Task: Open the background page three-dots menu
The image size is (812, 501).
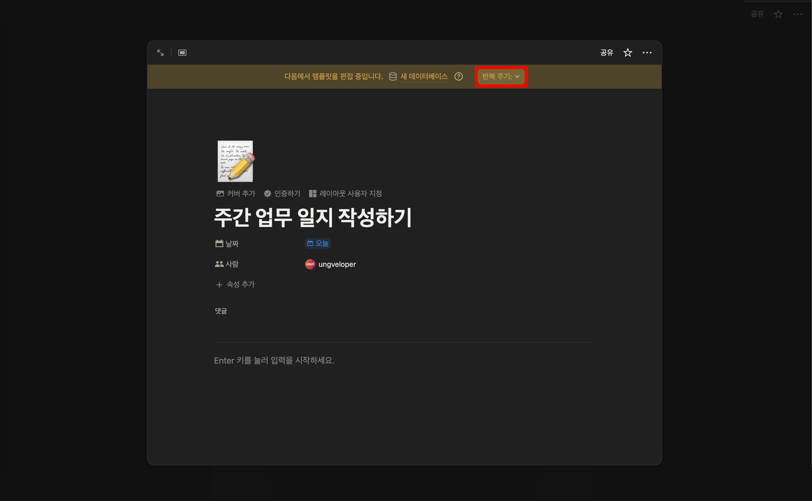Action: (x=797, y=14)
